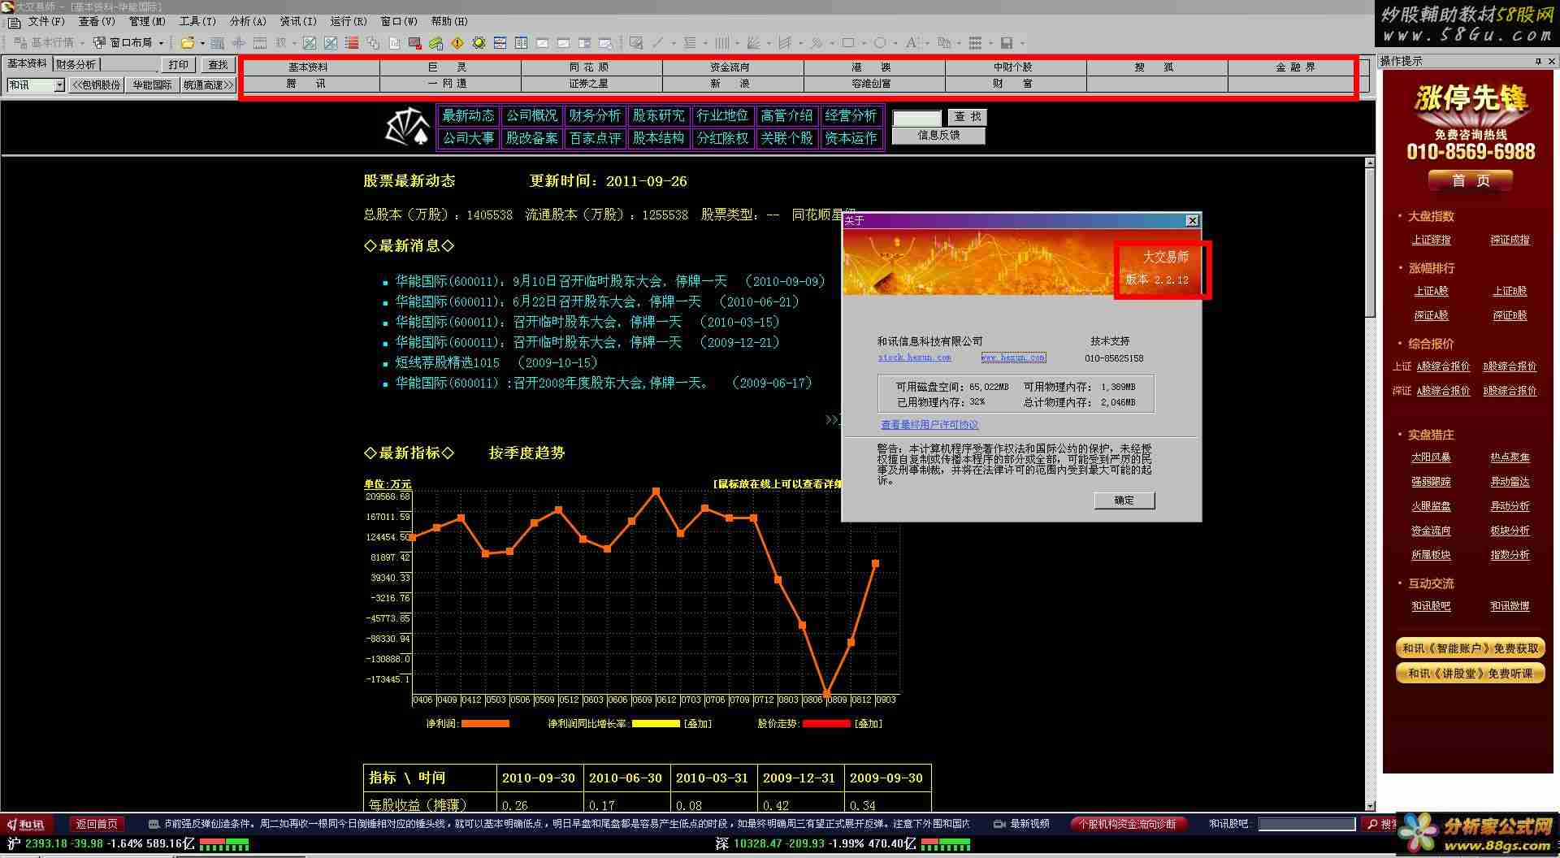
Task: Click the hexun logo in bottom bar
Action: pyautogui.click(x=27, y=824)
